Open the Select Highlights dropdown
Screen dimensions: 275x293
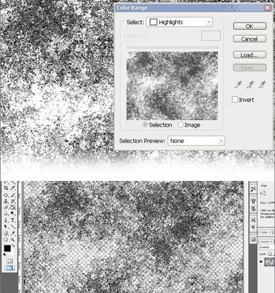[179, 22]
